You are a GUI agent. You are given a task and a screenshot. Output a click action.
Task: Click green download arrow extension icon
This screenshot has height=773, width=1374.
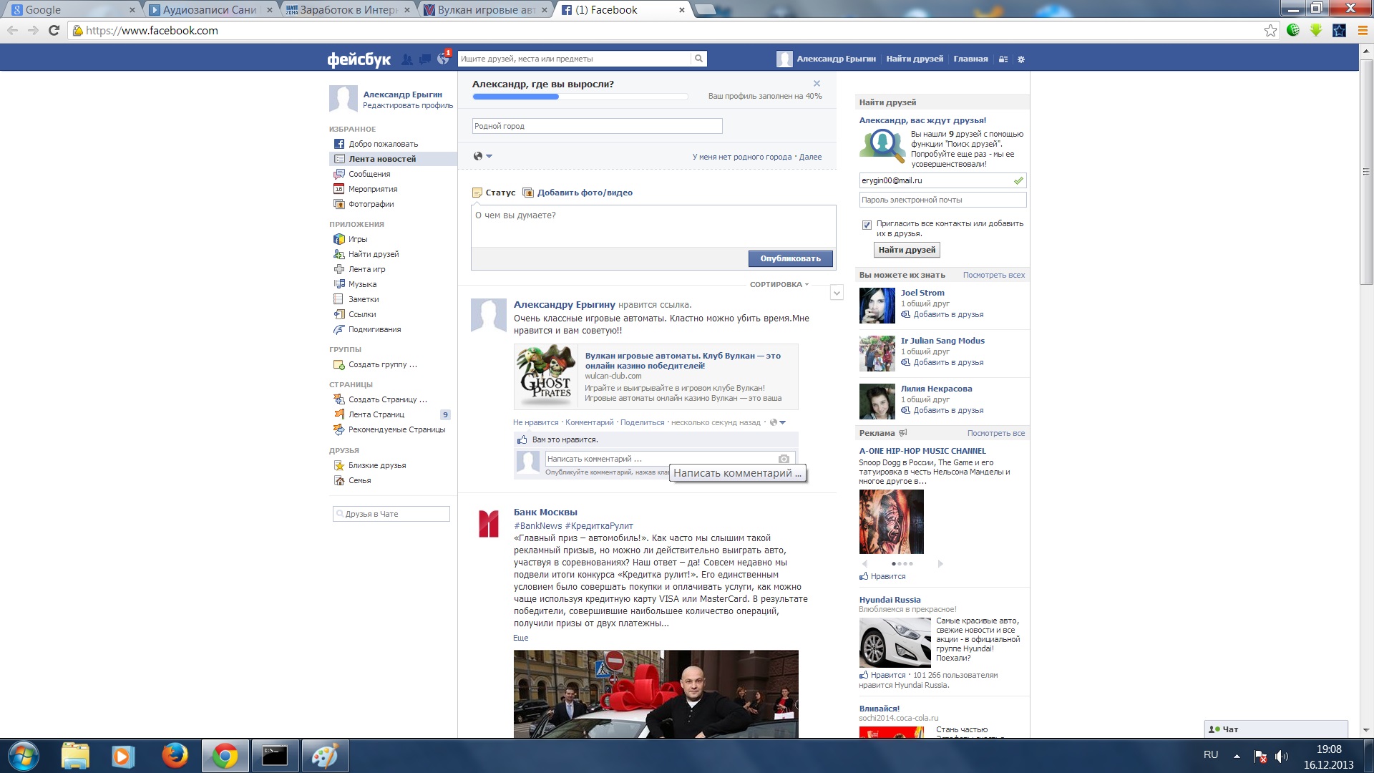point(1315,30)
